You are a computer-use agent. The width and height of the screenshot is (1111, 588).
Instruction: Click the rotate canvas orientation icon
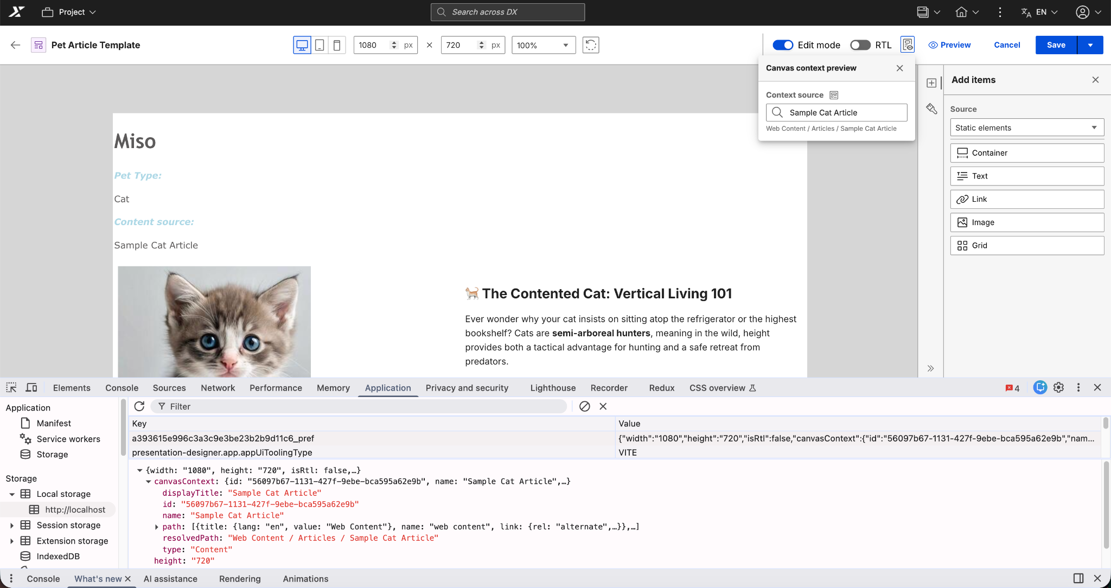coord(590,45)
